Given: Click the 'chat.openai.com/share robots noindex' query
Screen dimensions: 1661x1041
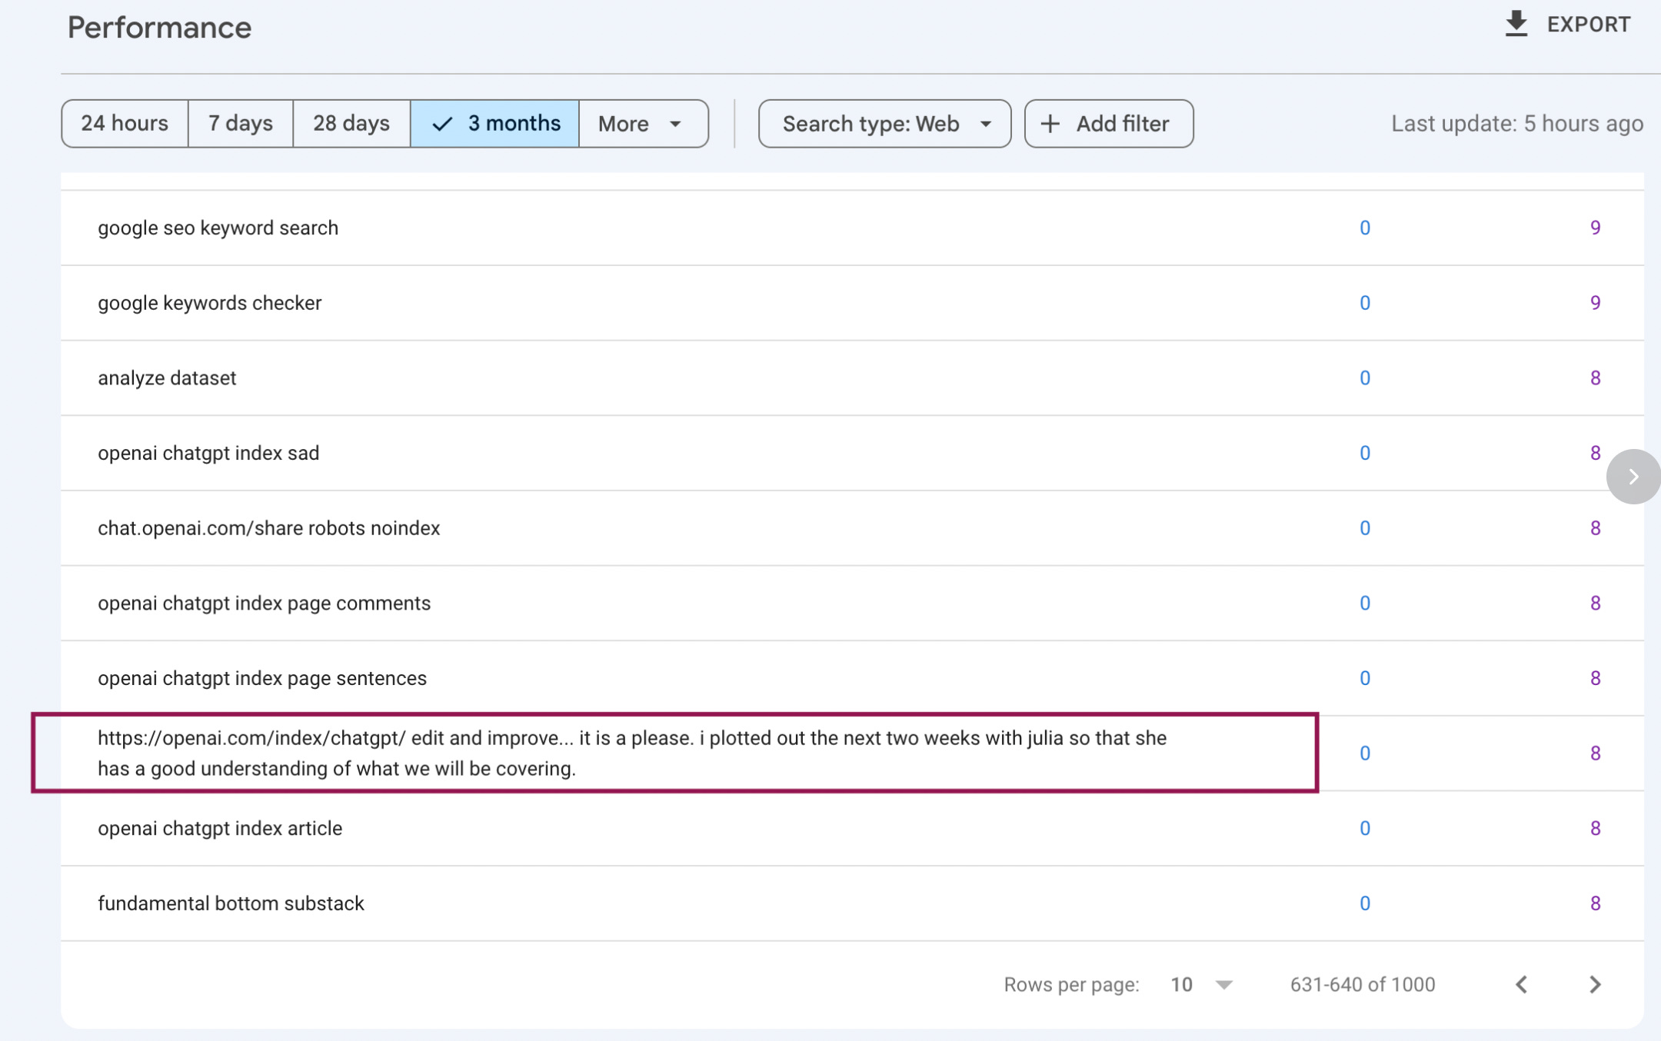Looking at the screenshot, I should tap(268, 528).
